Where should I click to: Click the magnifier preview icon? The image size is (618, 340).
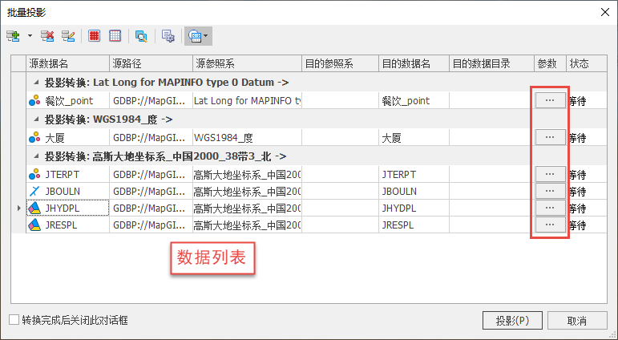pos(141,36)
